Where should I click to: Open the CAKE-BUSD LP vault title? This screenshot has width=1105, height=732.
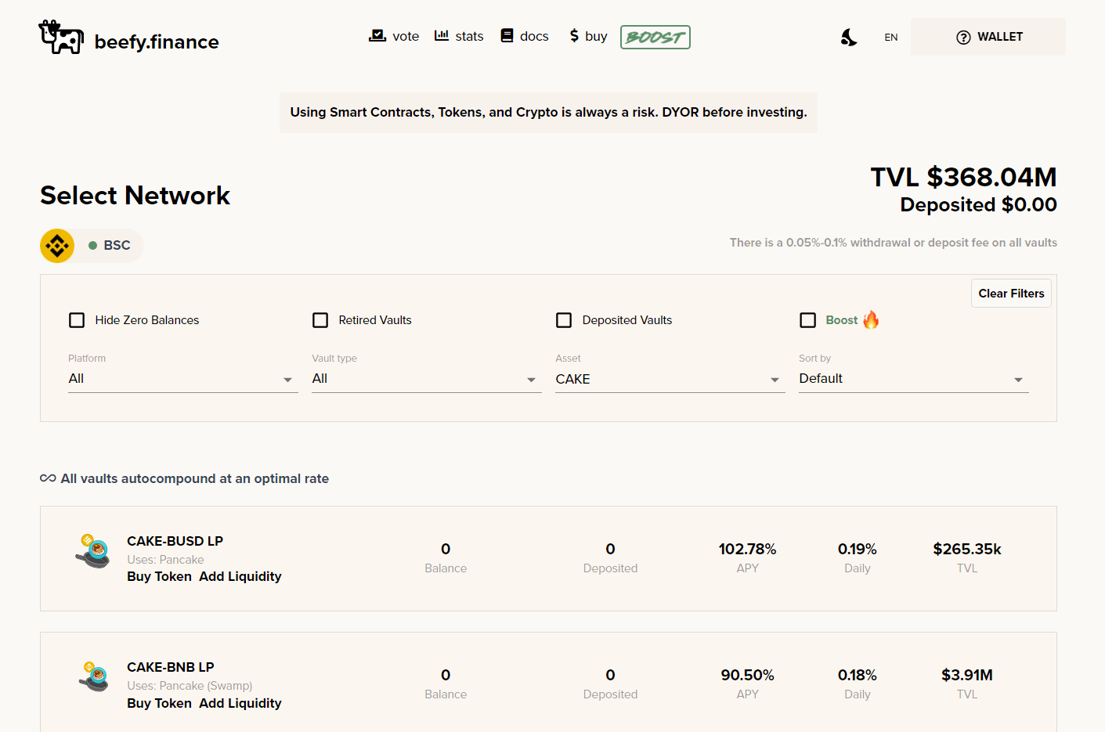175,541
